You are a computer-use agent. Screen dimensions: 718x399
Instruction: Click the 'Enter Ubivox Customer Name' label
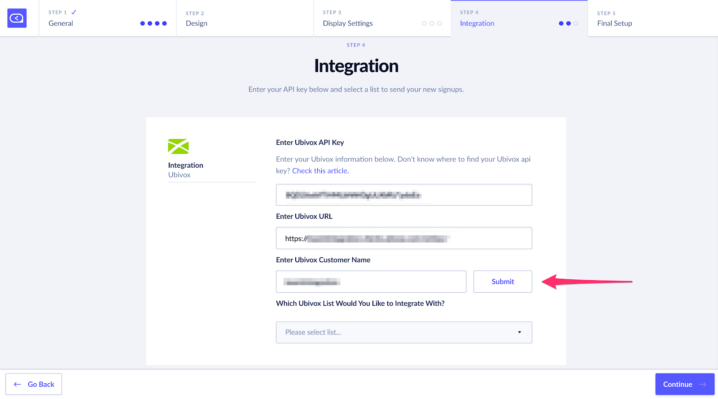pyautogui.click(x=323, y=260)
